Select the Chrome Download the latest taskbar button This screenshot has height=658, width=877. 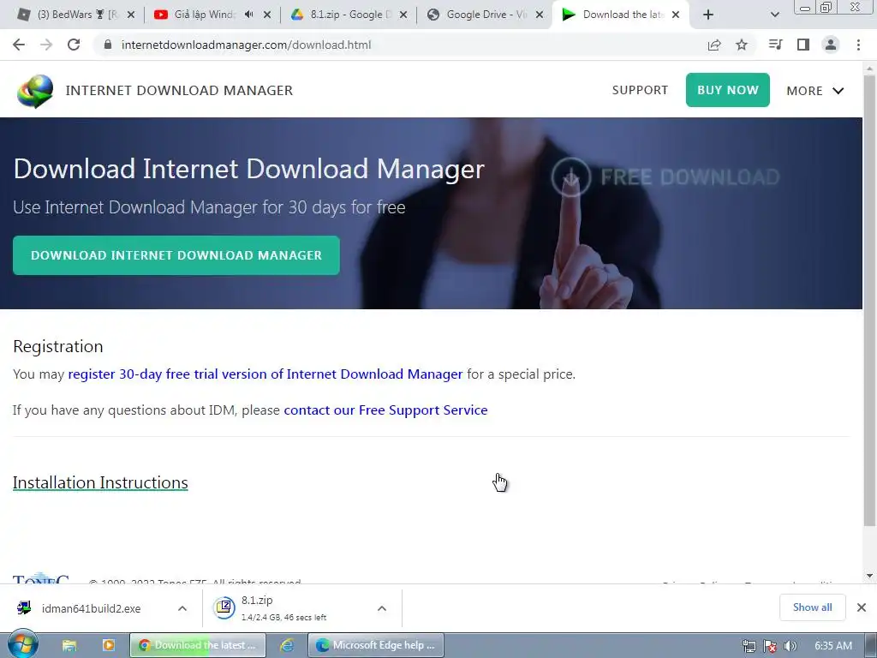[x=198, y=645]
